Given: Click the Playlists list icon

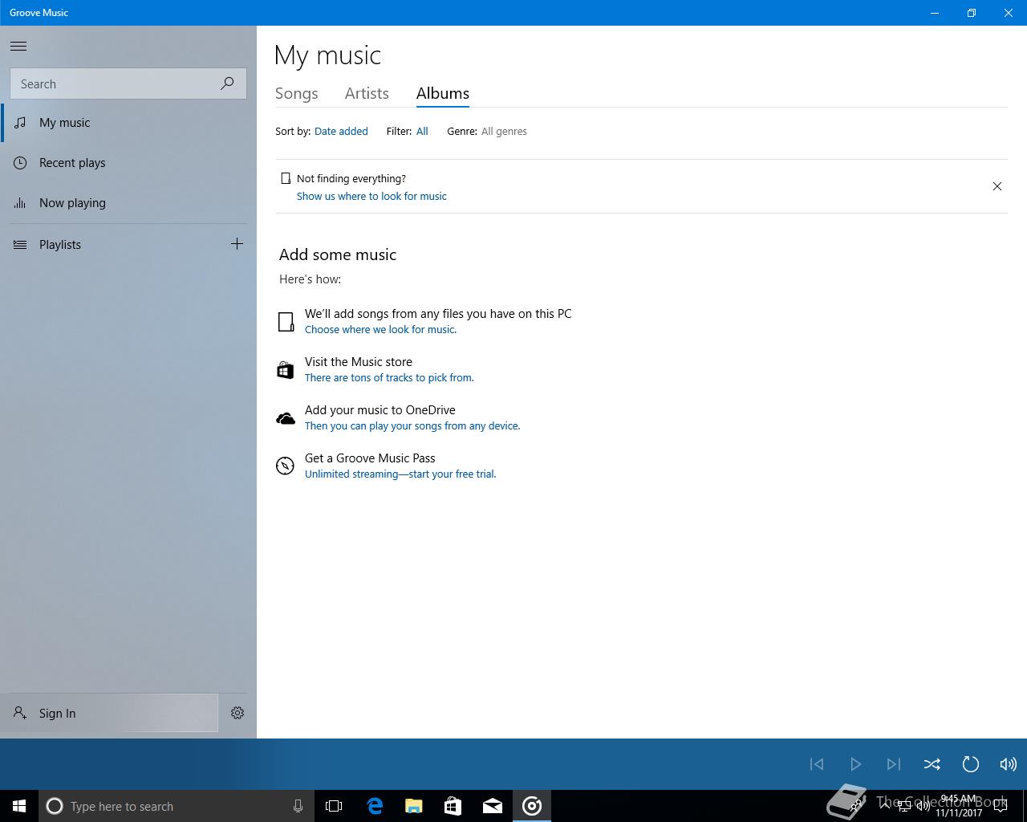Looking at the screenshot, I should 20,245.
